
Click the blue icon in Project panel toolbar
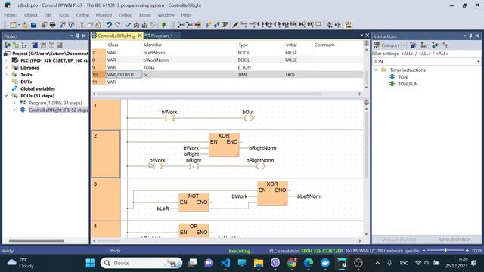tap(35, 45)
